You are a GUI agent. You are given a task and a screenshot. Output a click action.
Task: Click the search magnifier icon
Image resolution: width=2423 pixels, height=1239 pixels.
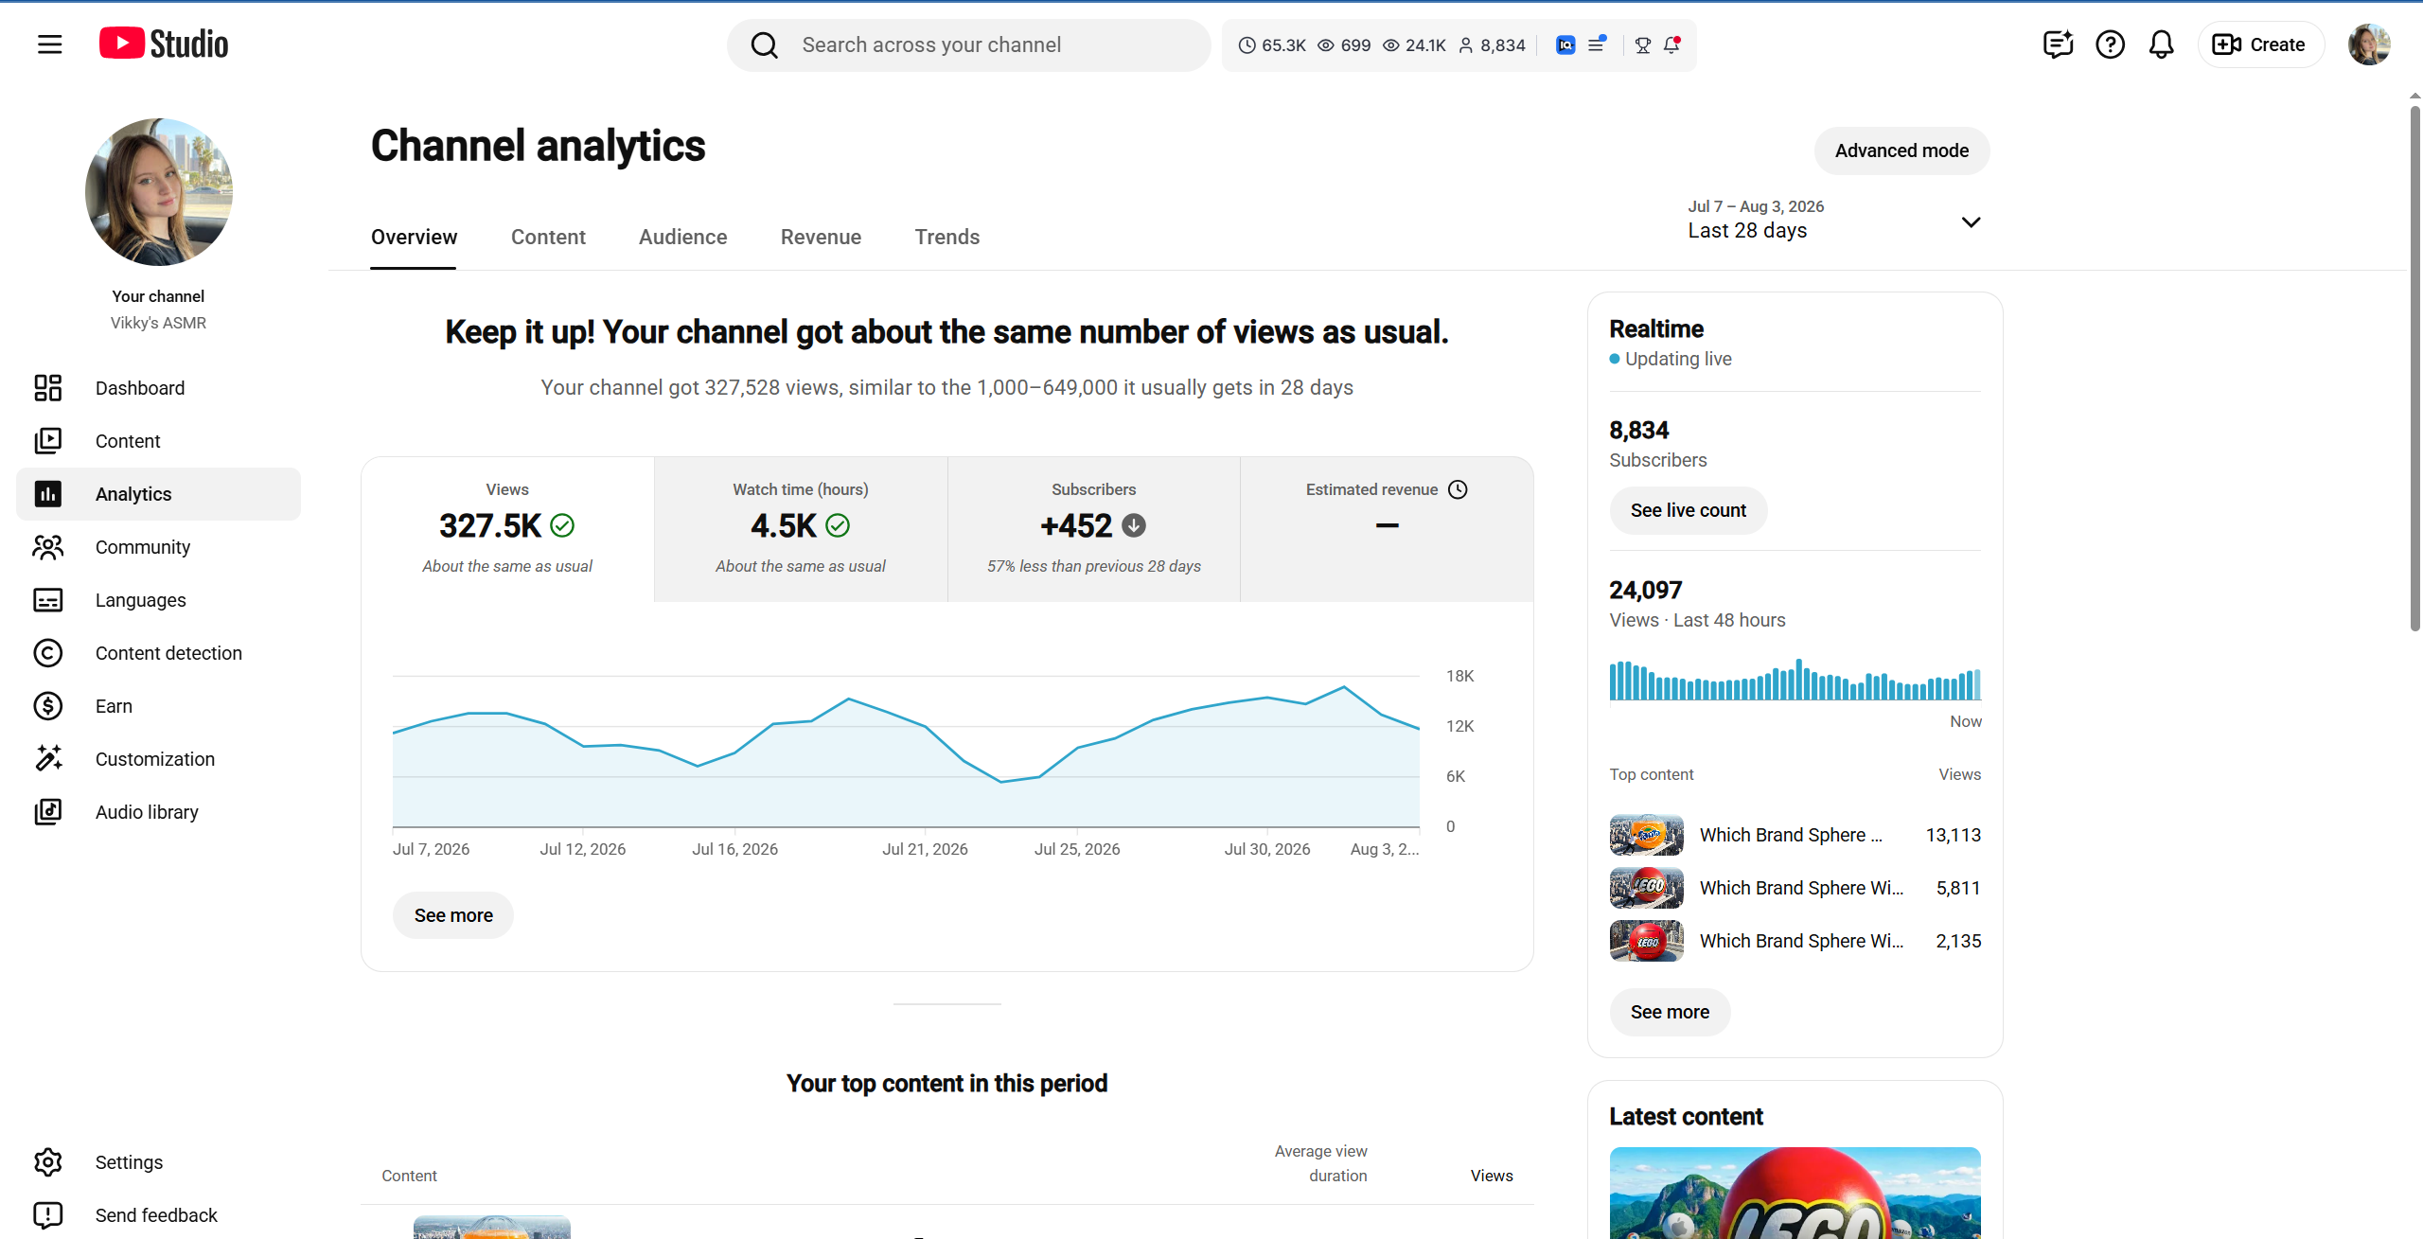764,45
